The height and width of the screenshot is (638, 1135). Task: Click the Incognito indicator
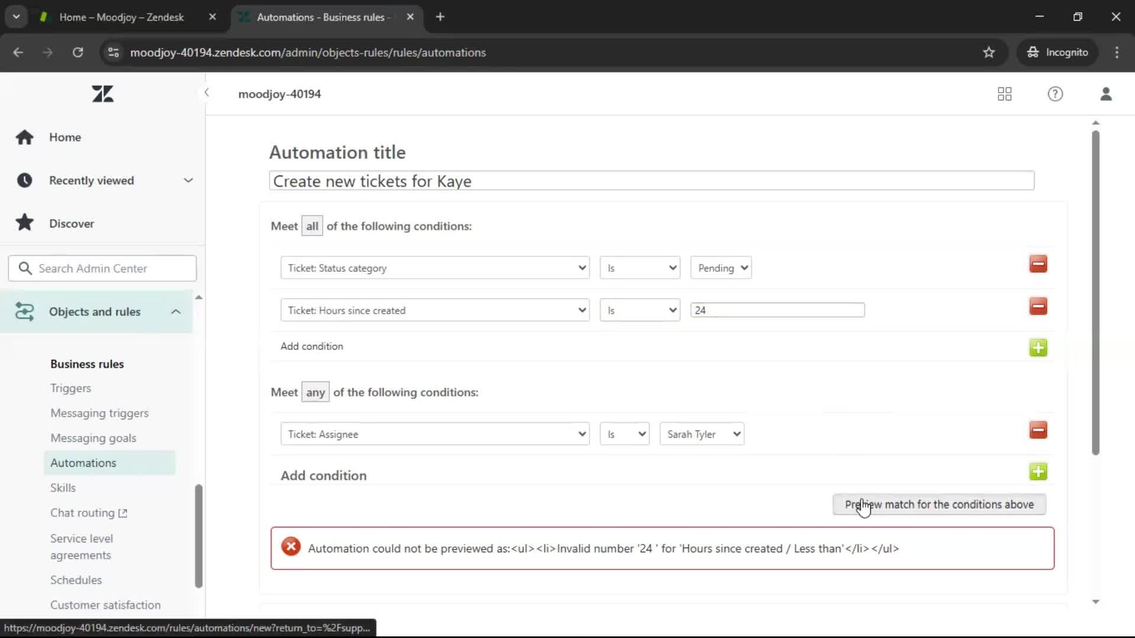[1058, 52]
